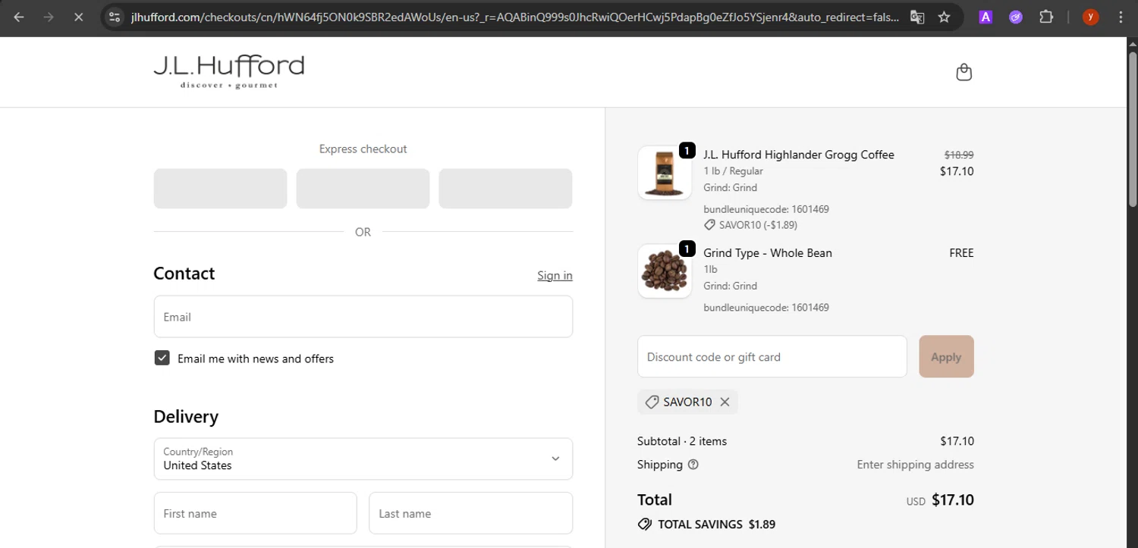Click the Grind Type - Whole Bean title

point(768,253)
